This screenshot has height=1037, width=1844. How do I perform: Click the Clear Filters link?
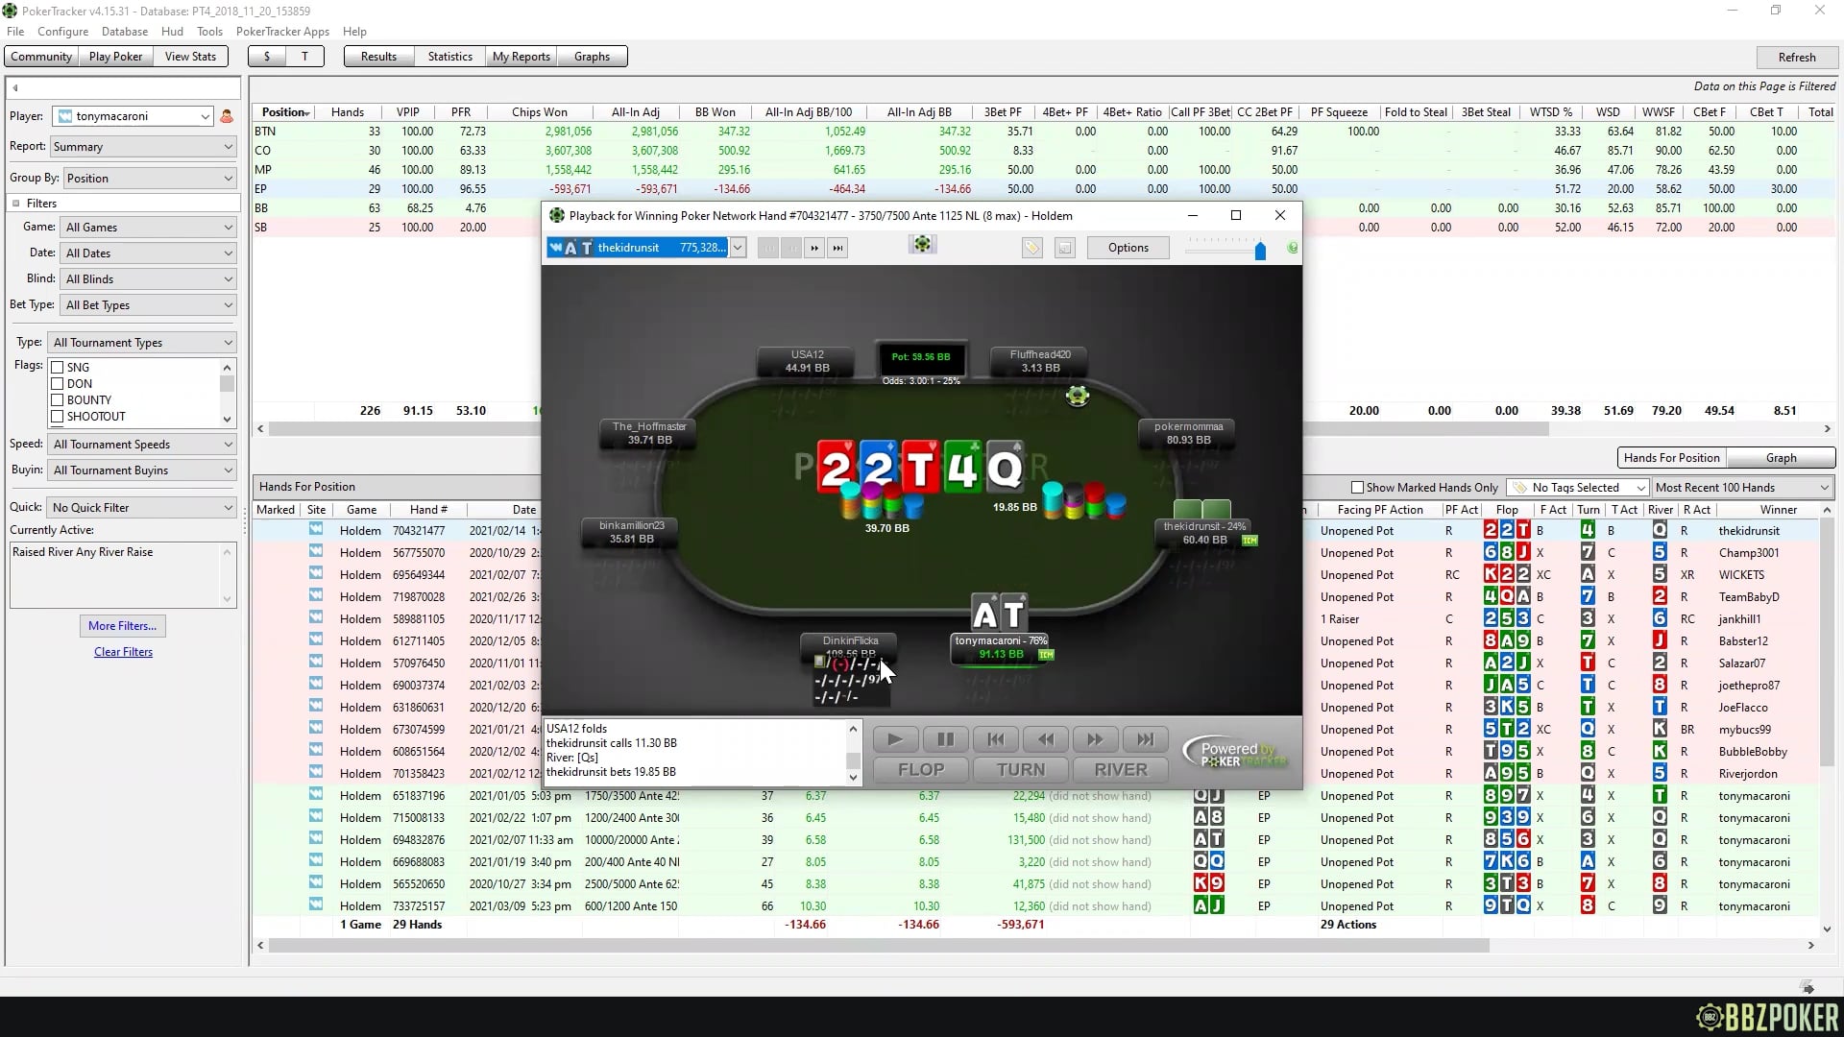point(123,652)
